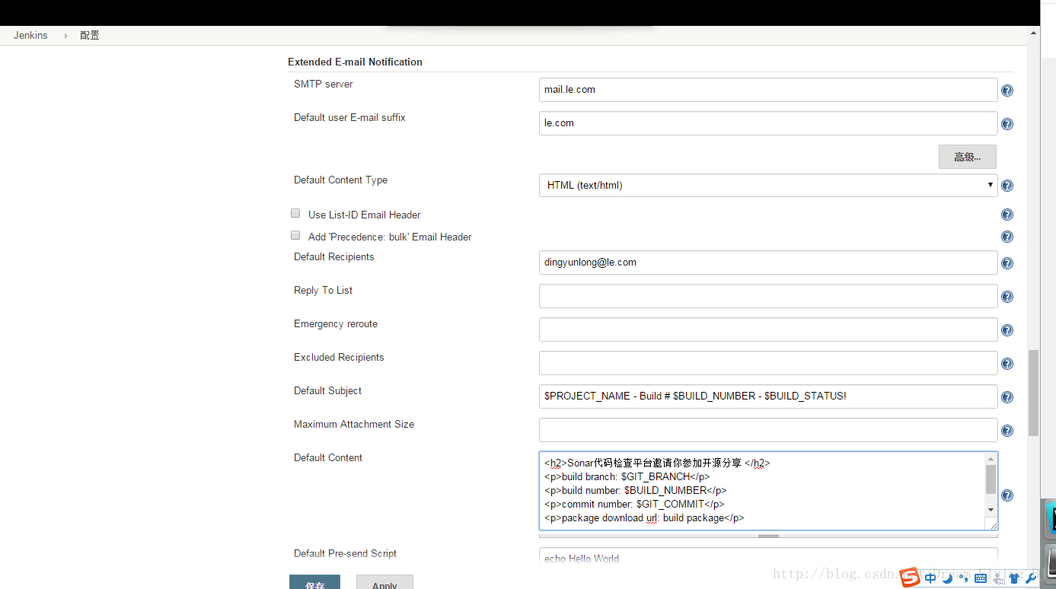Click the Default Content resize grip corner
The width and height of the screenshot is (1056, 589).
[992, 525]
